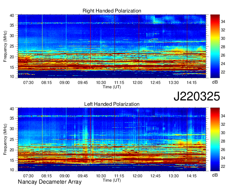Click the 30 value on Right Handed colorbar
The image size is (229, 186).
[x=223, y=38]
